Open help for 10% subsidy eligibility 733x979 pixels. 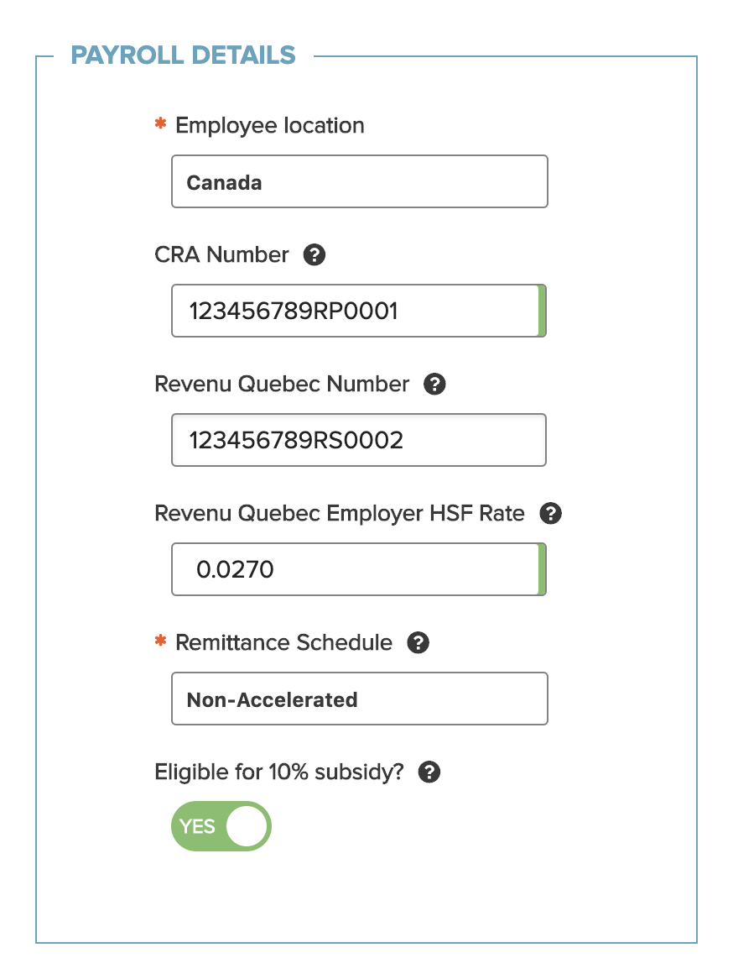[429, 772]
